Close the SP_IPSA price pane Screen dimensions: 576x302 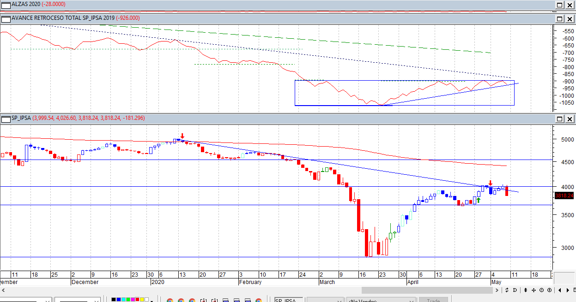570,118
